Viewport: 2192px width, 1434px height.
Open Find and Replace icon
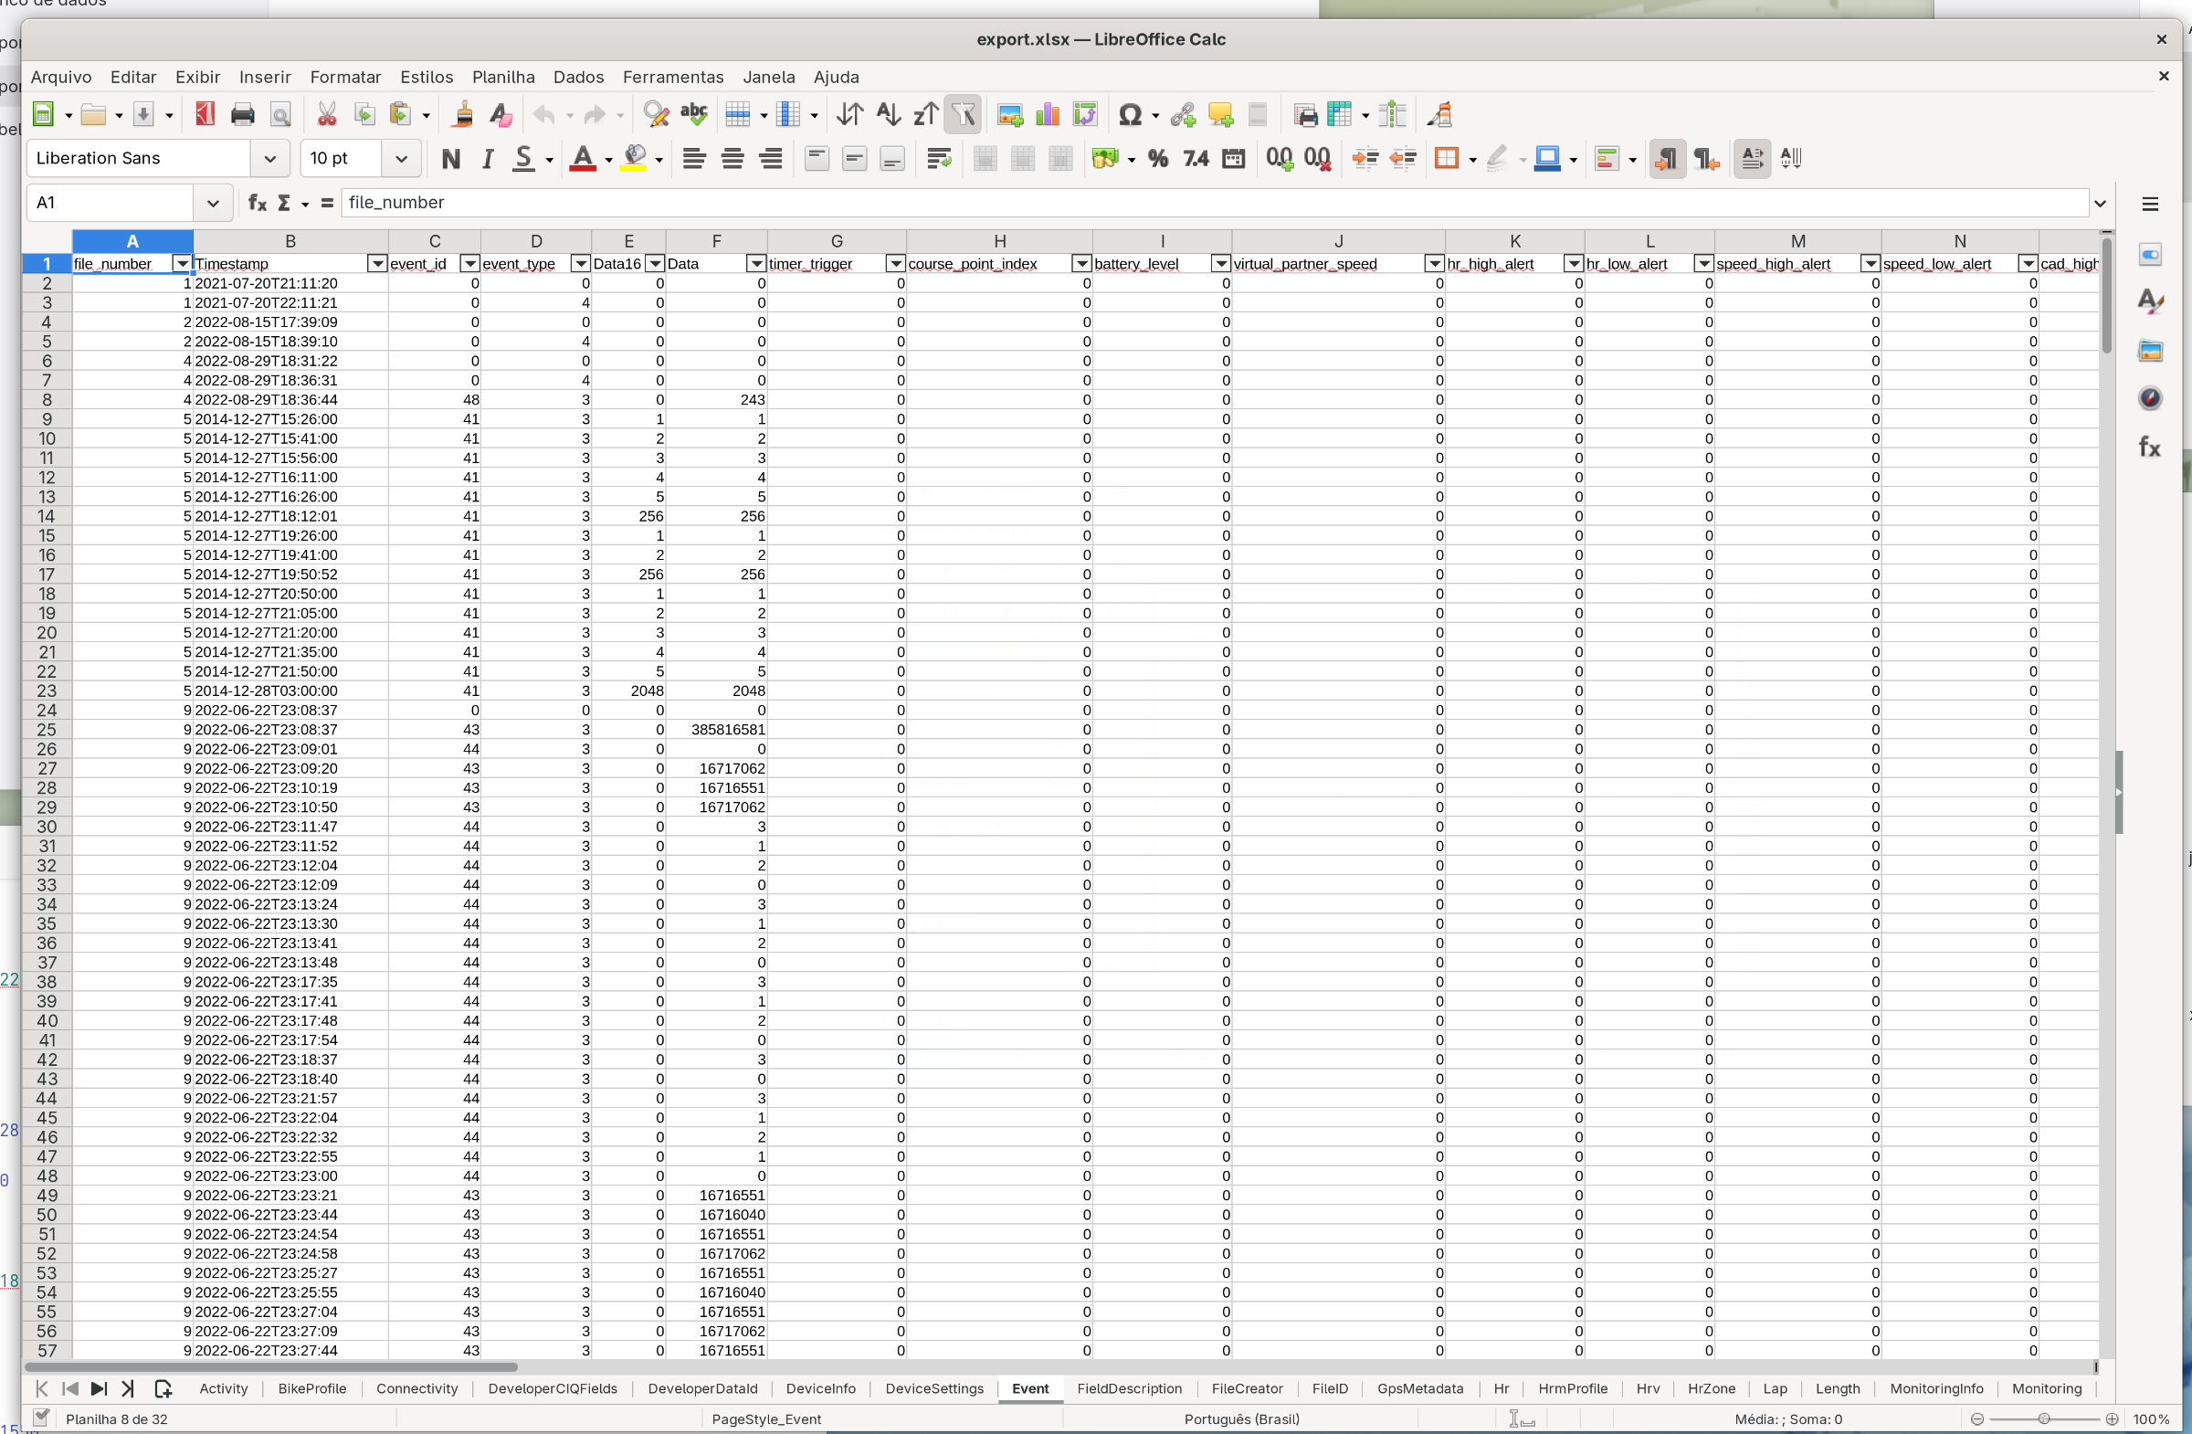pos(656,114)
